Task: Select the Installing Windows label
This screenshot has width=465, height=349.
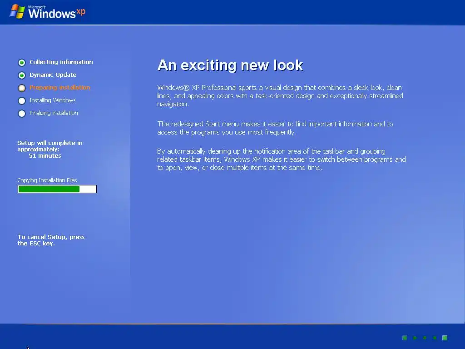Action: (x=53, y=100)
